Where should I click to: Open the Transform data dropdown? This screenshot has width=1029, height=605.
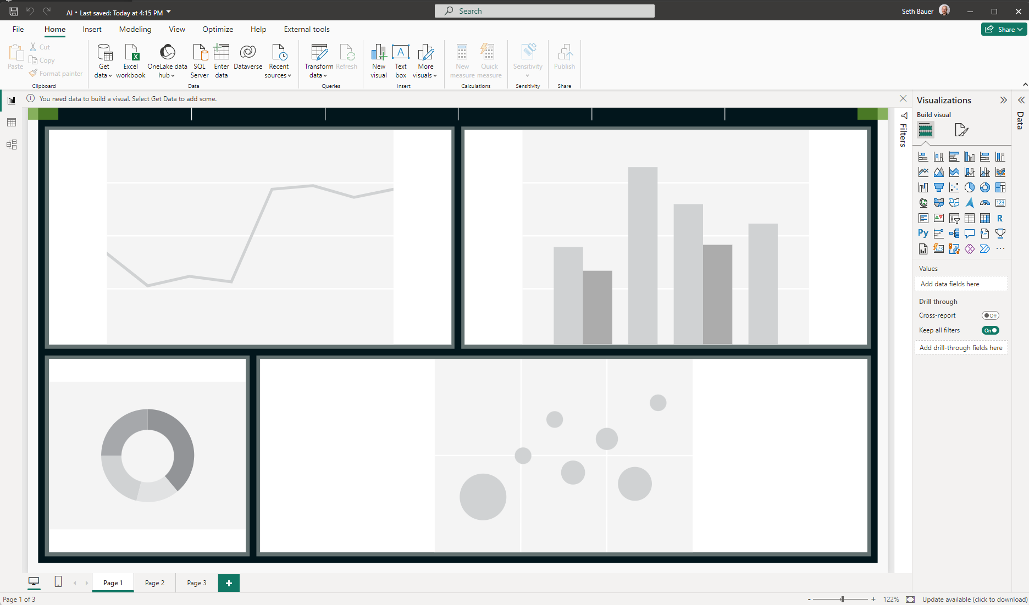tap(318, 60)
